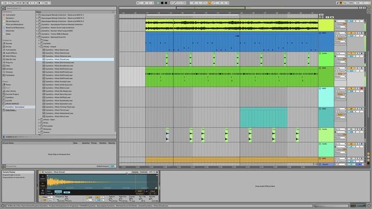Select the orange clip at the bottom
The width and height of the screenshot is (372, 209).
[x=231, y=160]
